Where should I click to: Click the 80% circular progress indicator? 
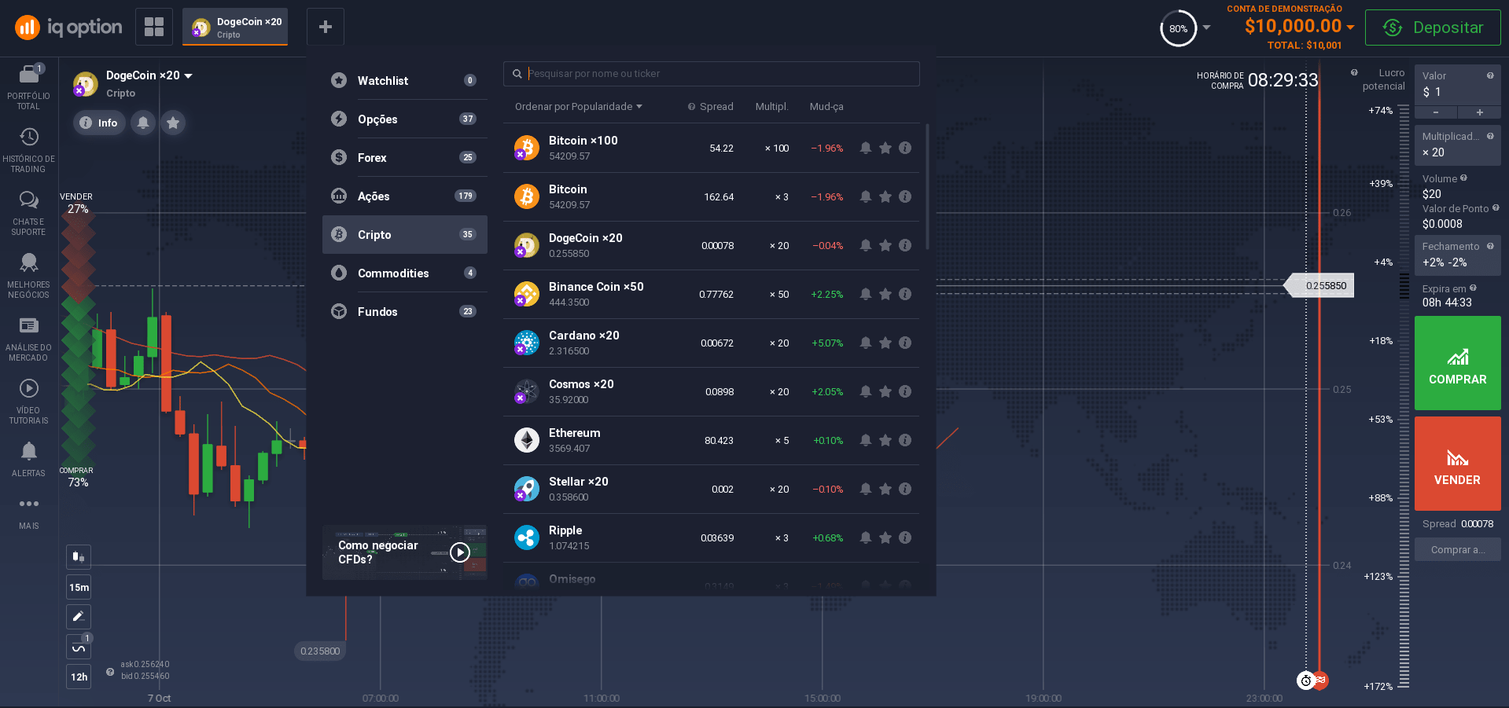tap(1178, 28)
